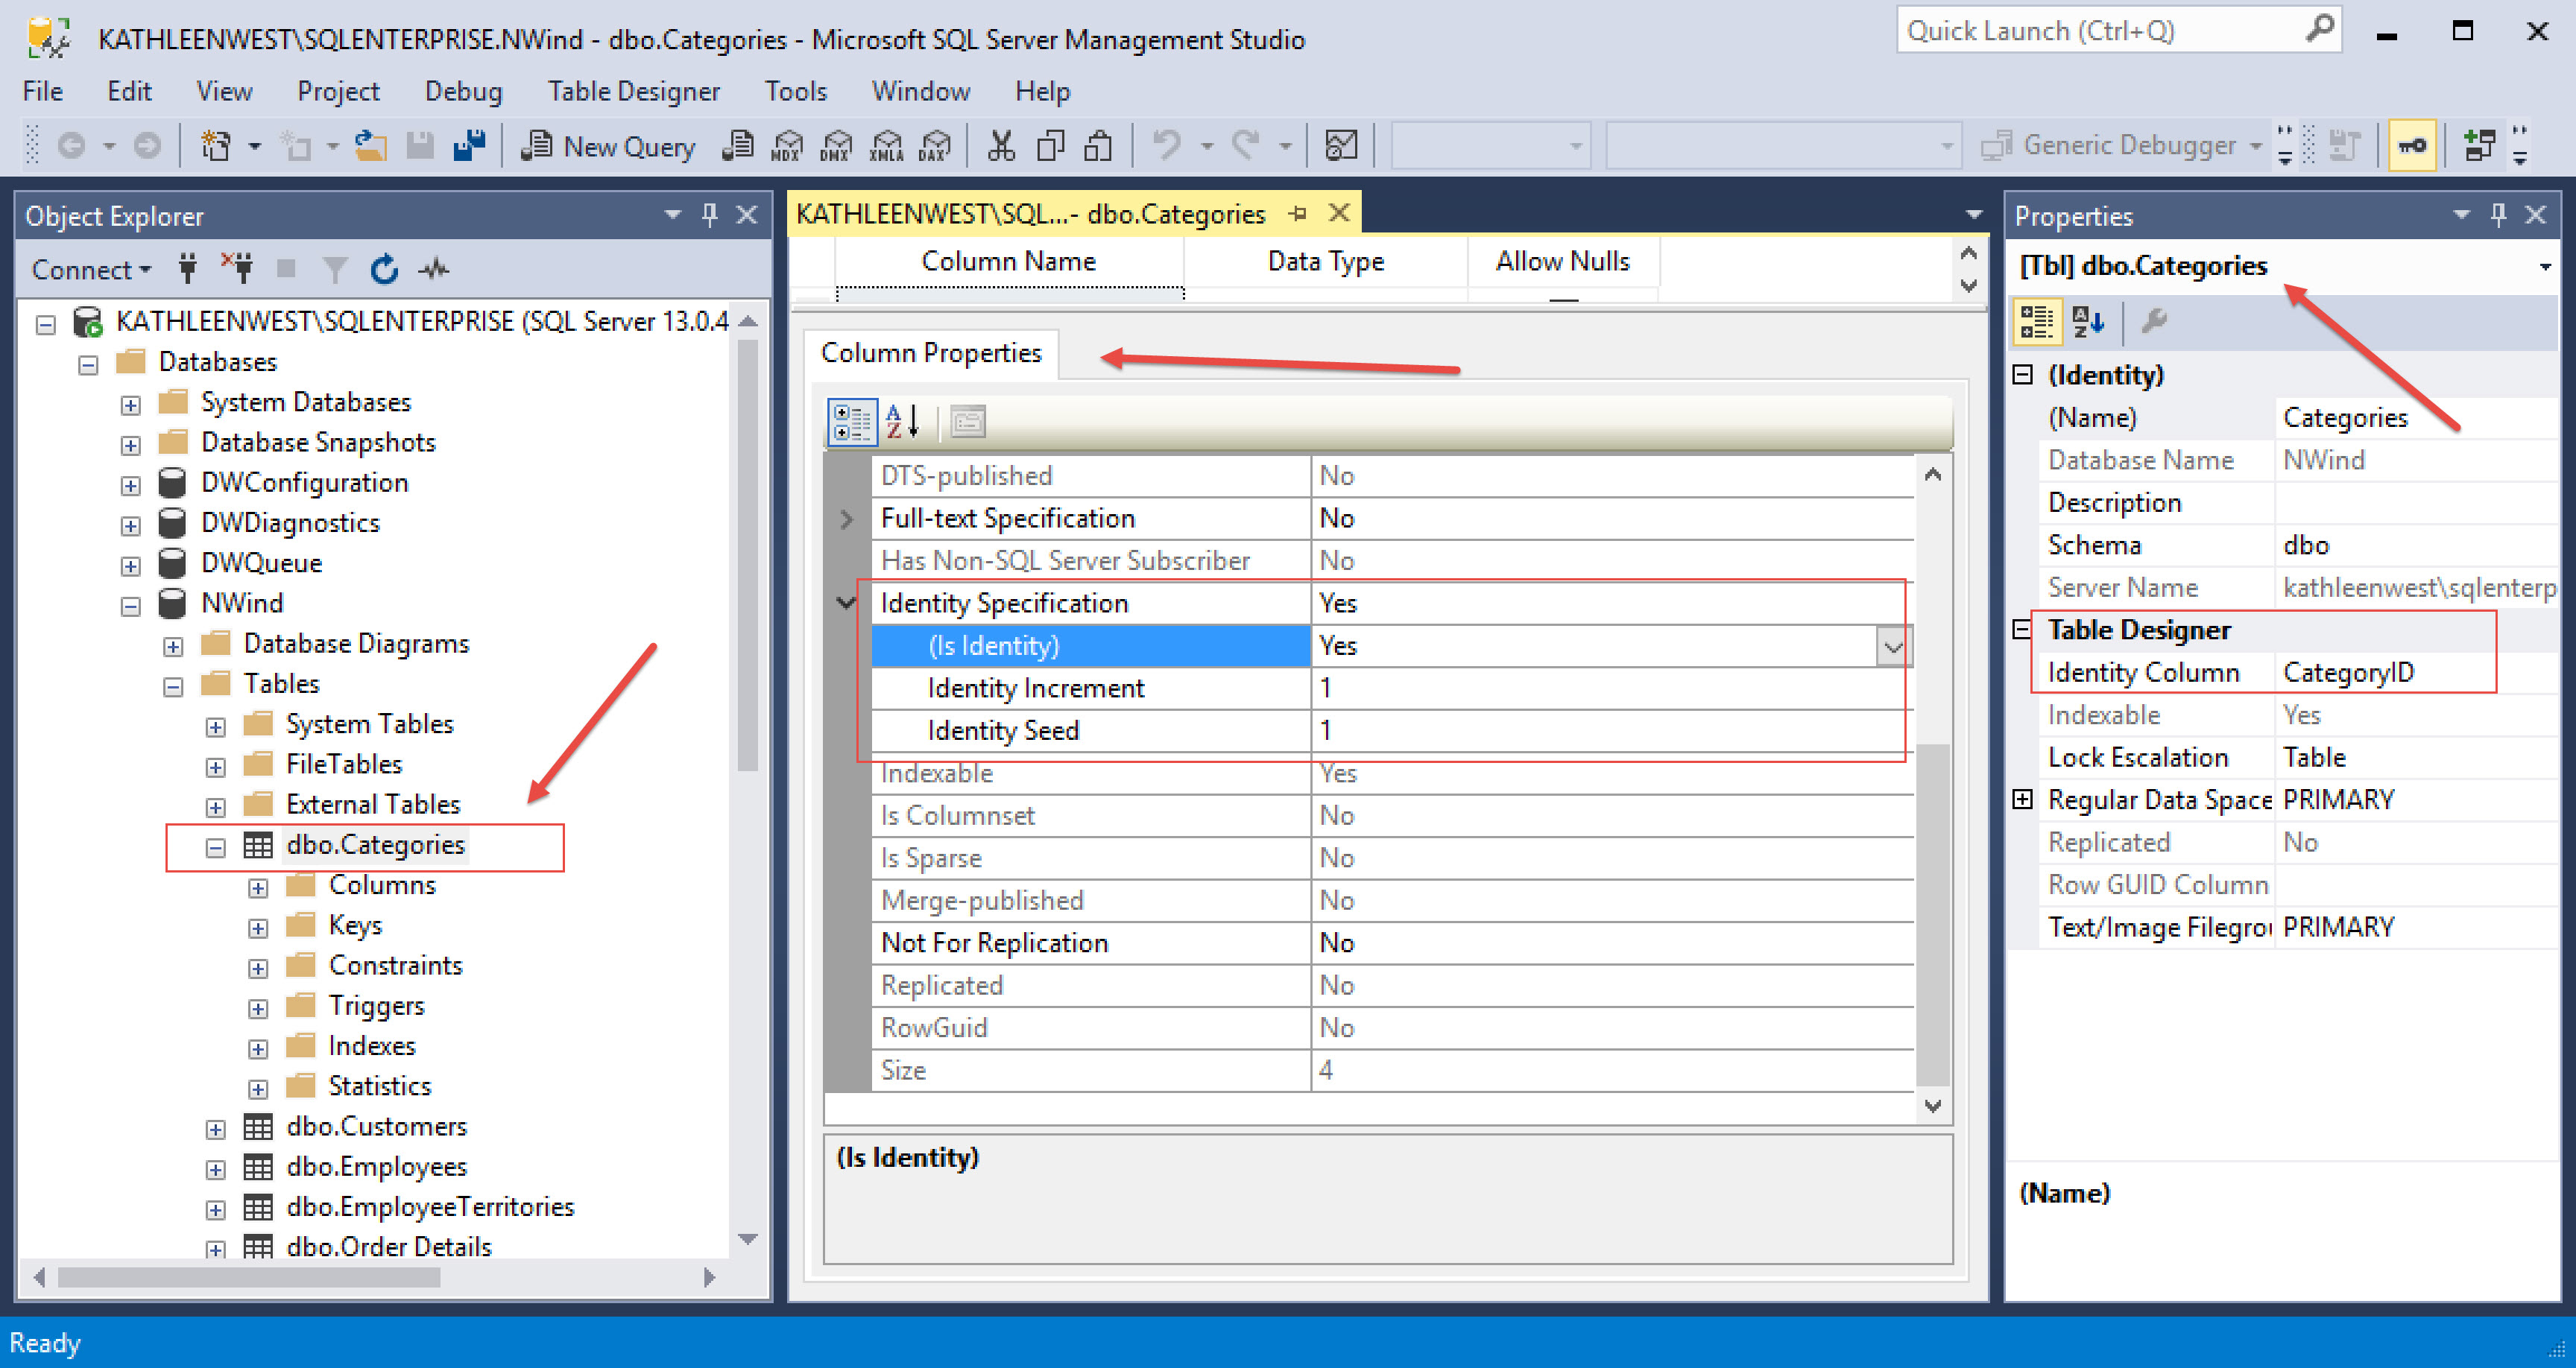Select the Triggers folder
Viewport: 2576px width, 1368px height.
click(x=376, y=1006)
